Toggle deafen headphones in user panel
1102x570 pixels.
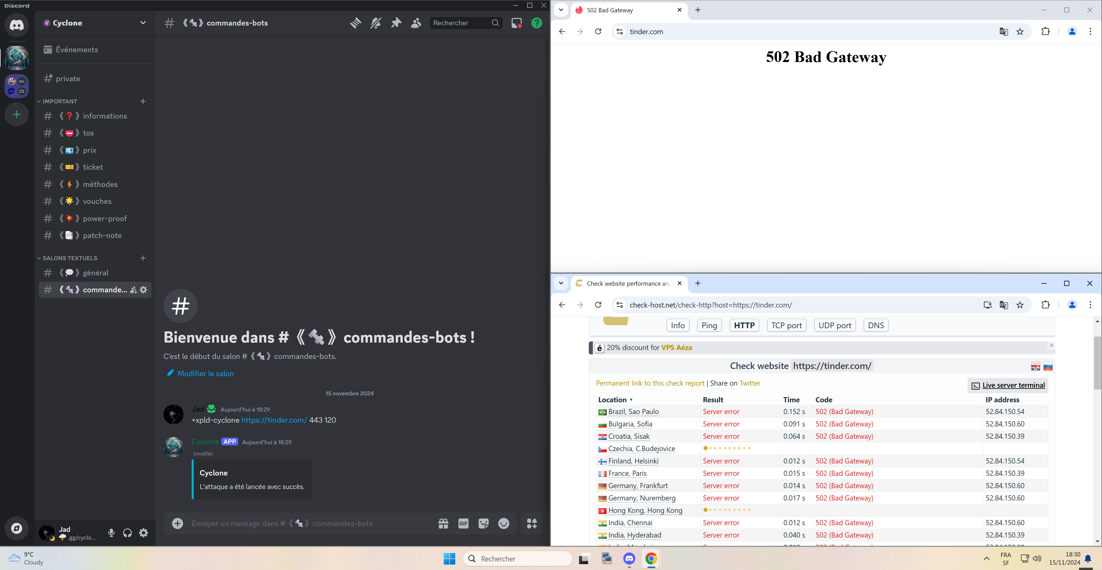pyautogui.click(x=128, y=533)
